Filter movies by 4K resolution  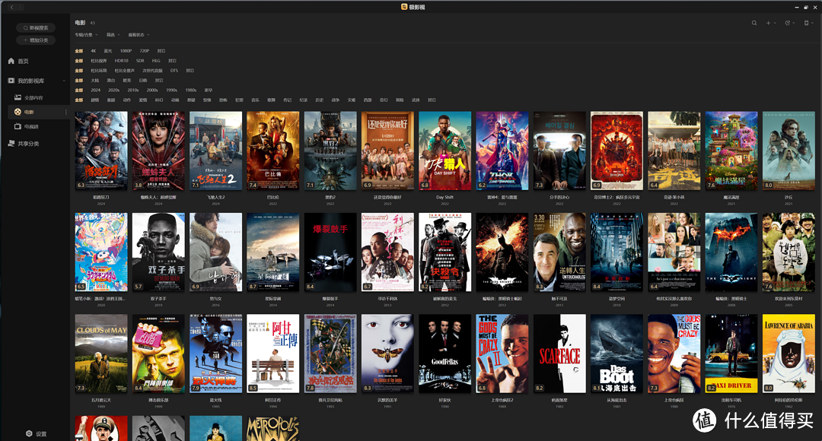(x=93, y=51)
